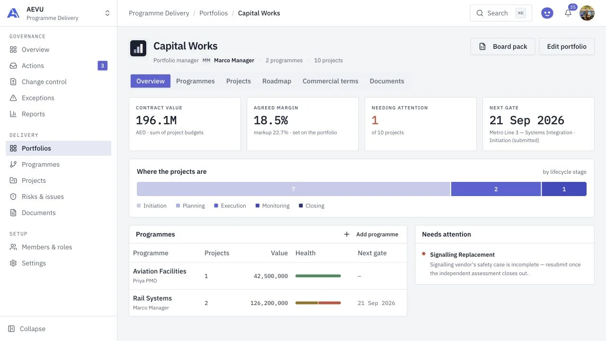Click the Search field
The image size is (606, 341).
501,13
